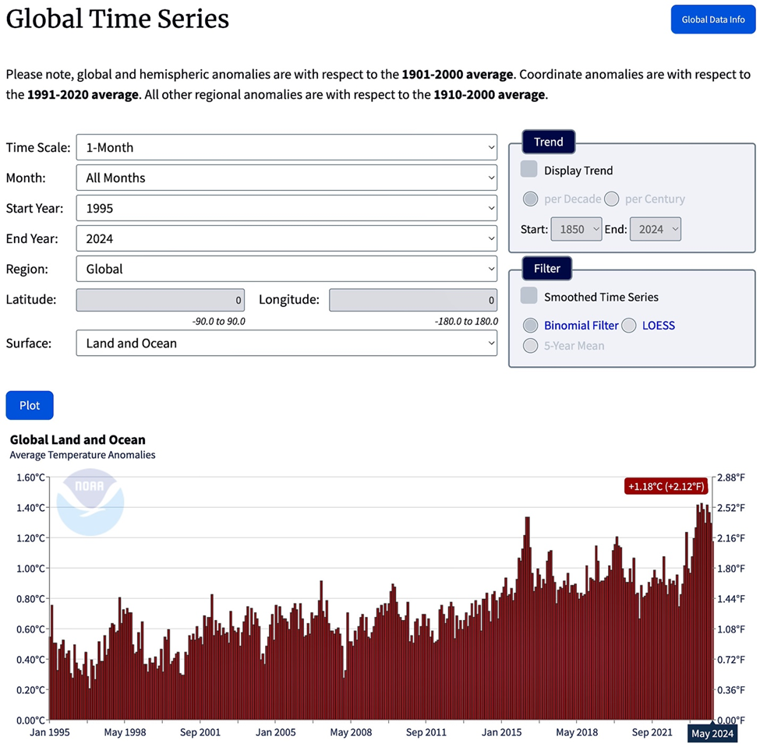Enable the Display Trend checkbox
This screenshot has height=747, width=760.
coord(528,169)
